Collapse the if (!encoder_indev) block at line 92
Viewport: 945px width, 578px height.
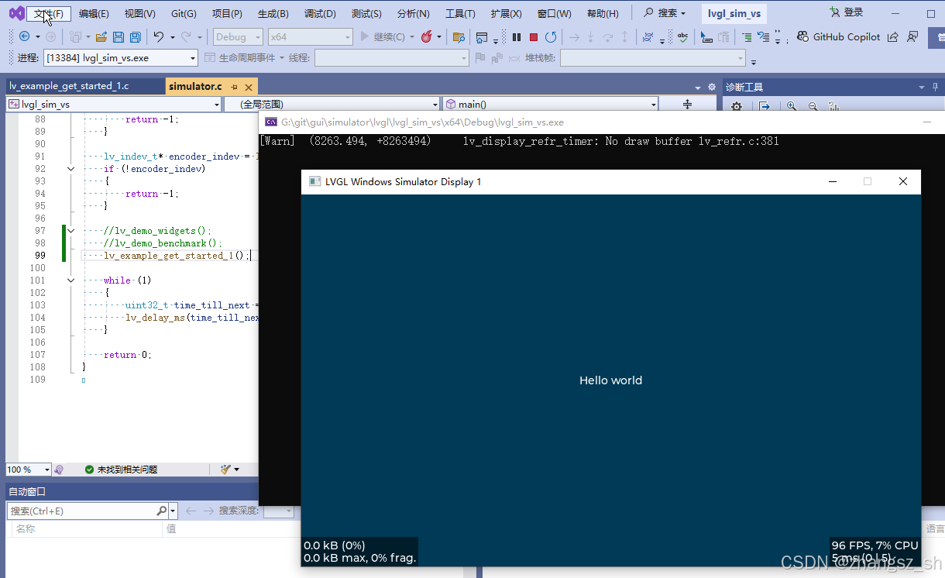click(x=70, y=169)
